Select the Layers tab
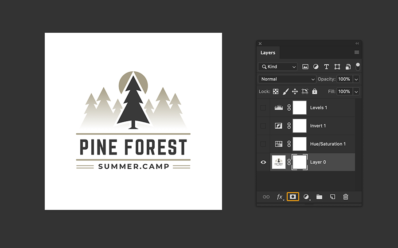Viewport: 398px width, 248px height. coord(268,53)
